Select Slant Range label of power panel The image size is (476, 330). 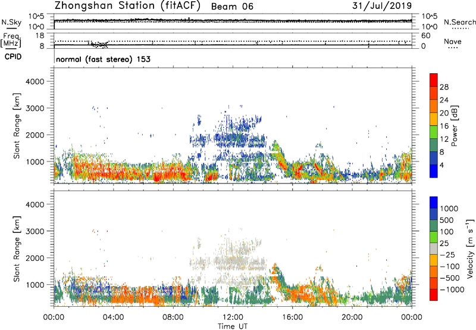click(x=17, y=126)
